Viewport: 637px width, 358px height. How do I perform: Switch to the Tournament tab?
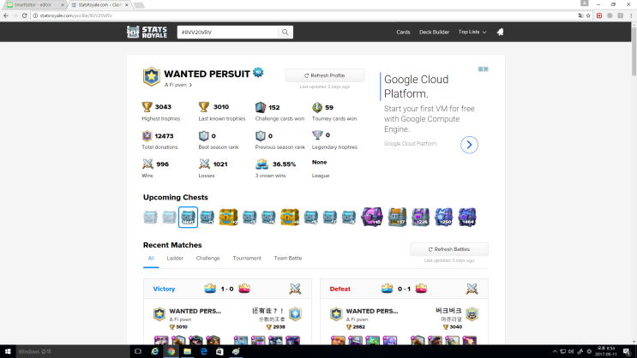(247, 258)
